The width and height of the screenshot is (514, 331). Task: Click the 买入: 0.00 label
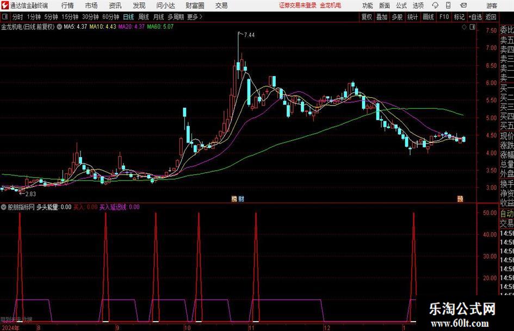85,207
